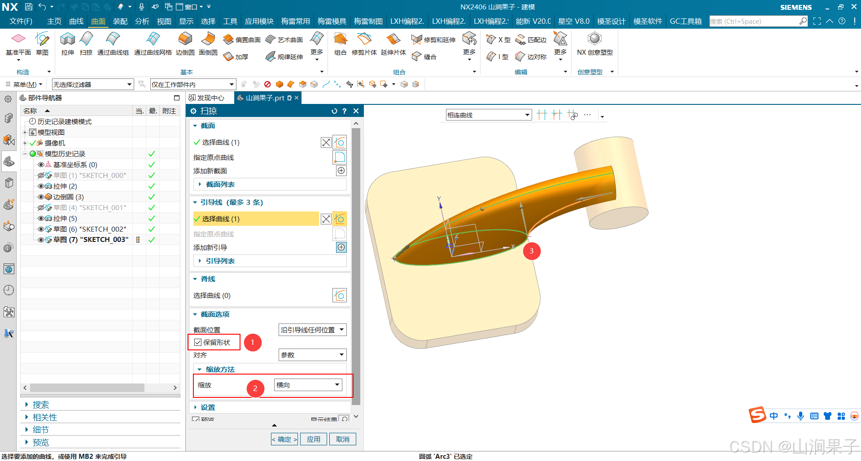Click the 偏置曲面 tool

click(242, 40)
